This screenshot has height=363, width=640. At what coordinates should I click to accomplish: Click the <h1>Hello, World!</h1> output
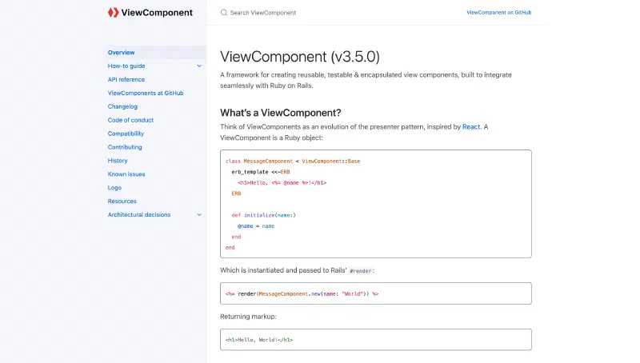259,340
